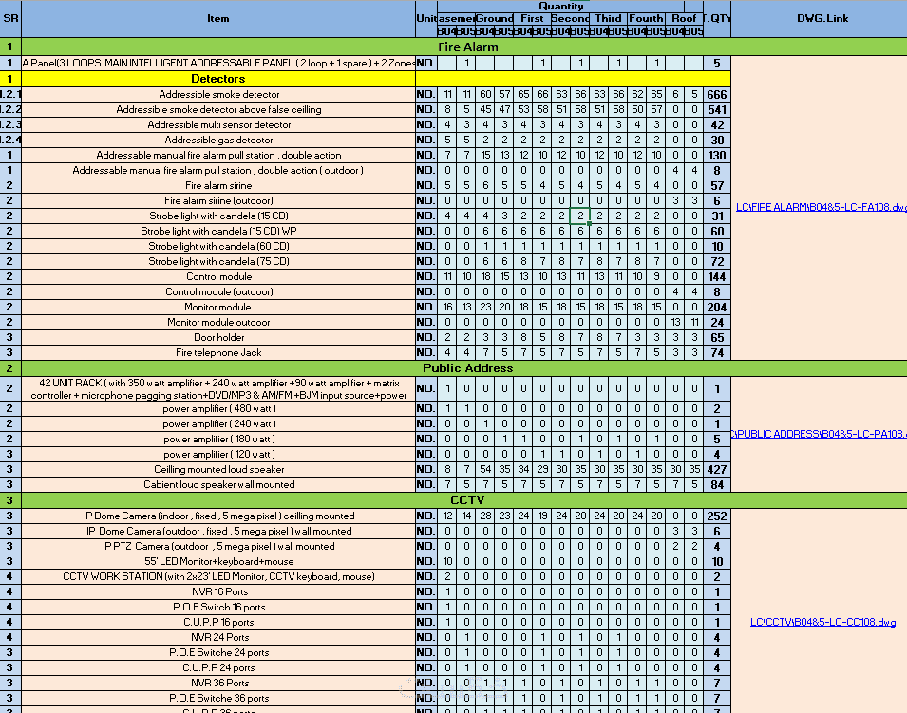907x713 pixels.
Task: Select total 666 in smoke detector row
Action: click(717, 94)
